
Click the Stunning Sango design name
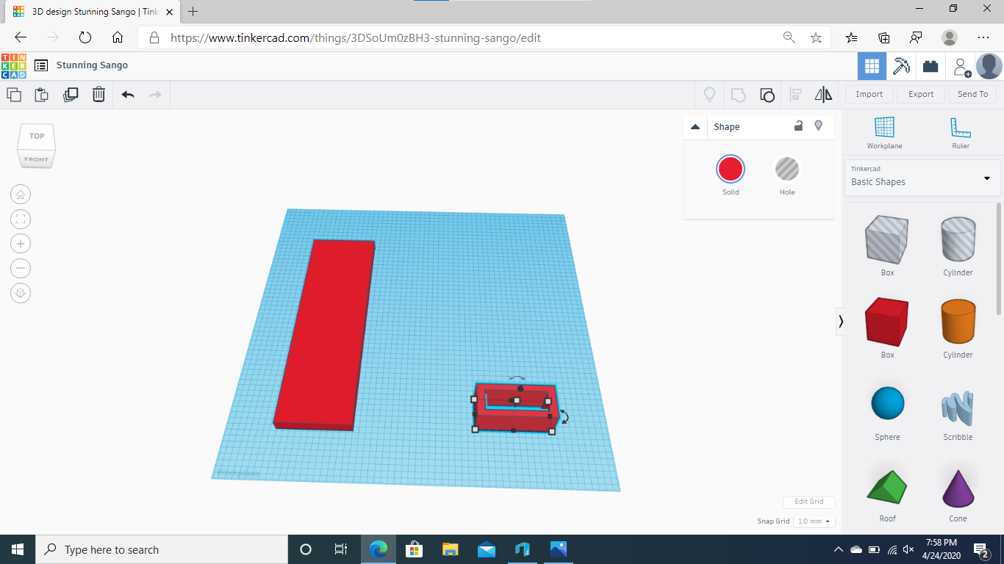(x=92, y=65)
